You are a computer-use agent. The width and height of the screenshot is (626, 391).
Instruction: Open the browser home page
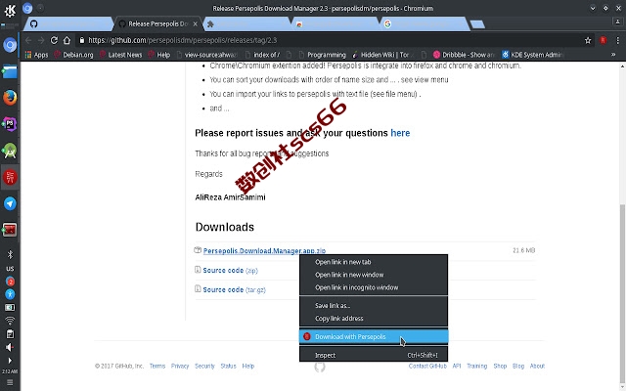pyautogui.click(x=67, y=40)
